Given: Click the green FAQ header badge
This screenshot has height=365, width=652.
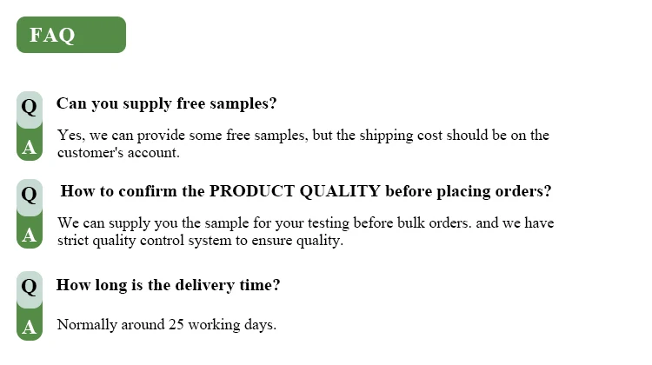Looking at the screenshot, I should [71, 35].
